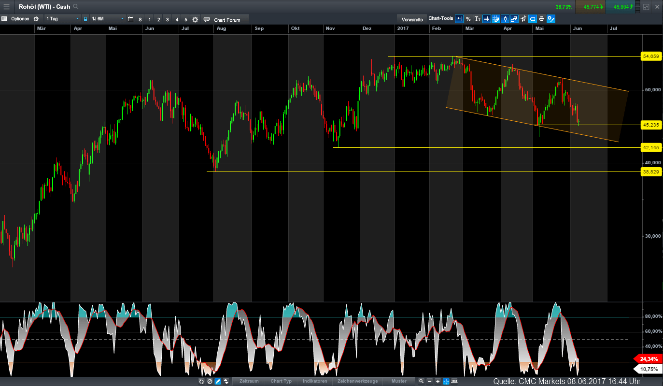Select chart preset 4
This screenshot has height=386, width=663.
tap(177, 19)
